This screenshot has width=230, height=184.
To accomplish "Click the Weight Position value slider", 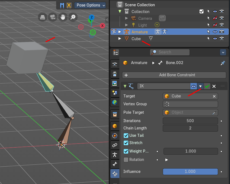I will (x=191, y=151).
